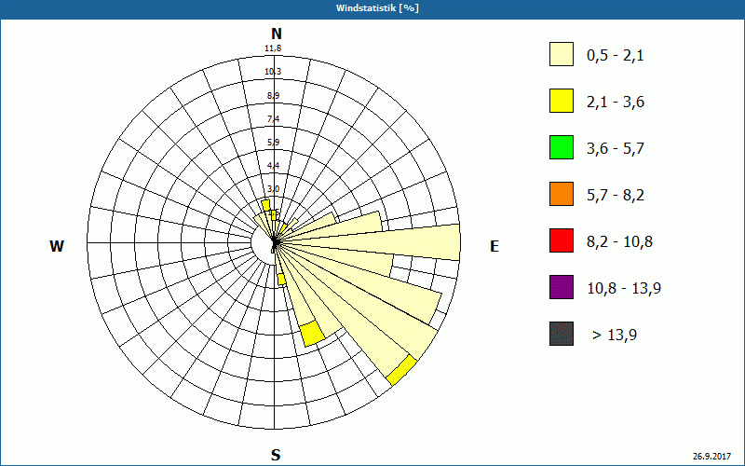This screenshot has width=745, height=466.
Task: Click the legend label '> 13,9'
Action: 615,336
